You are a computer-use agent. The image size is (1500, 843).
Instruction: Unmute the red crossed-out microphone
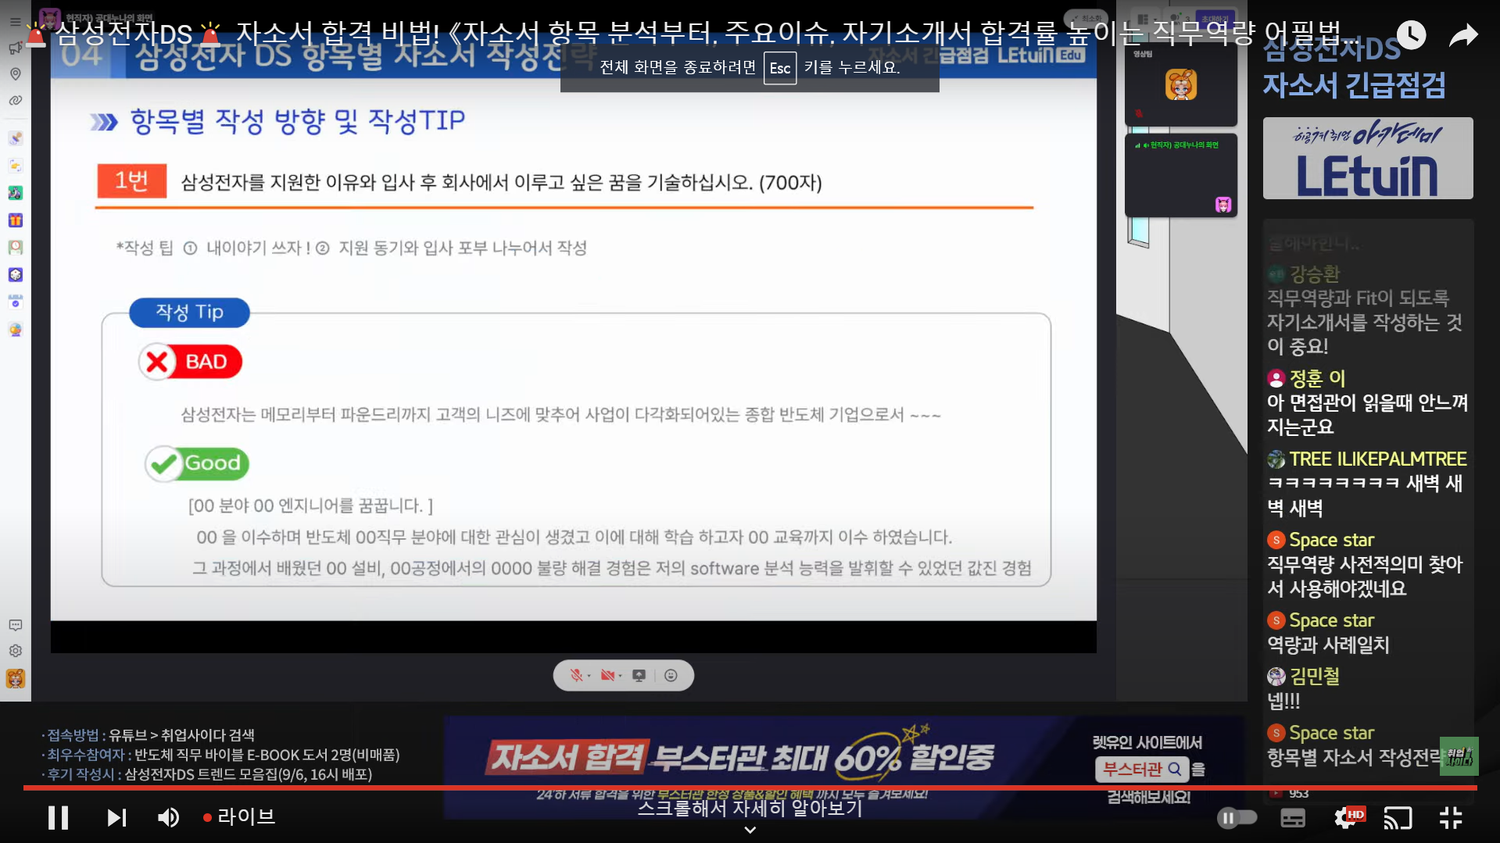(x=576, y=675)
